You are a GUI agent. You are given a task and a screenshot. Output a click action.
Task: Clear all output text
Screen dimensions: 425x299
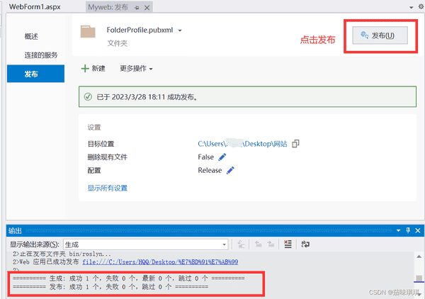click(x=288, y=244)
